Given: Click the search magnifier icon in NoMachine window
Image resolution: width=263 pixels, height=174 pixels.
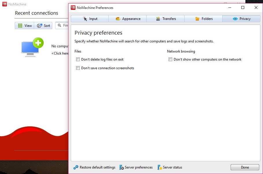Looking at the screenshot, I should click(x=59, y=25).
